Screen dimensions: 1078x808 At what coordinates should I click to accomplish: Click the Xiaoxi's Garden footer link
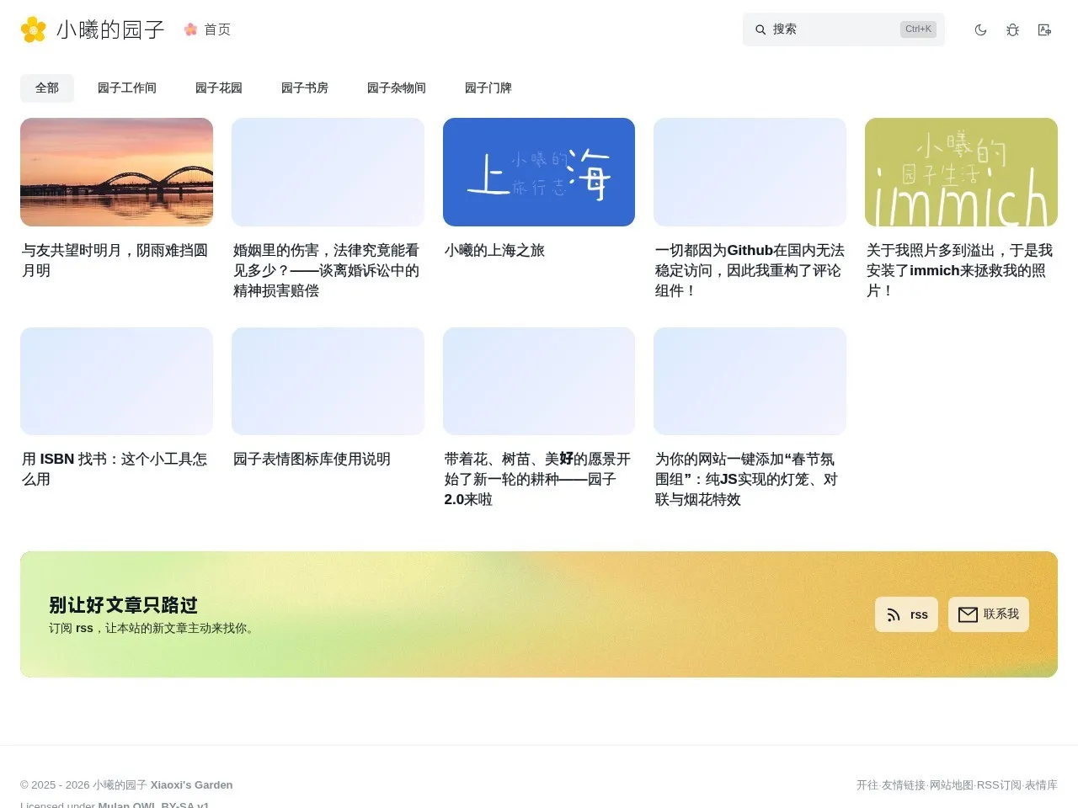(191, 784)
